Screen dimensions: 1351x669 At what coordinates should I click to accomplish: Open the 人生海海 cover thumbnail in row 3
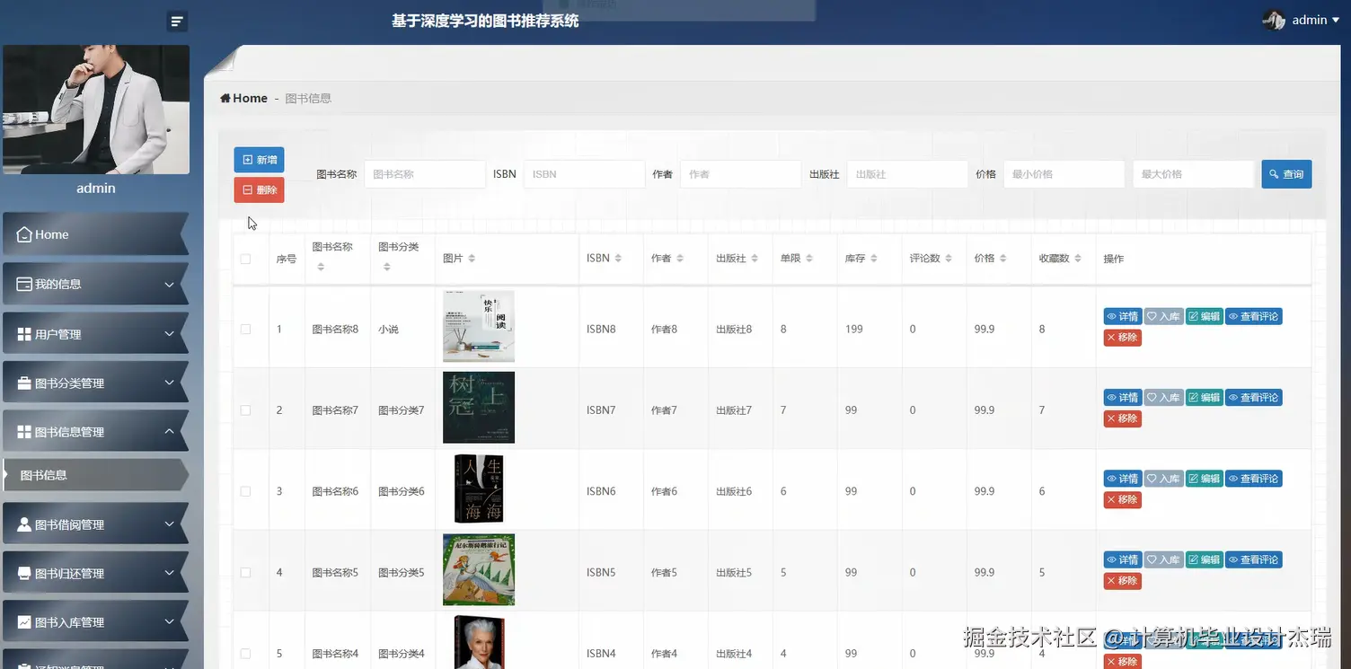tap(480, 489)
